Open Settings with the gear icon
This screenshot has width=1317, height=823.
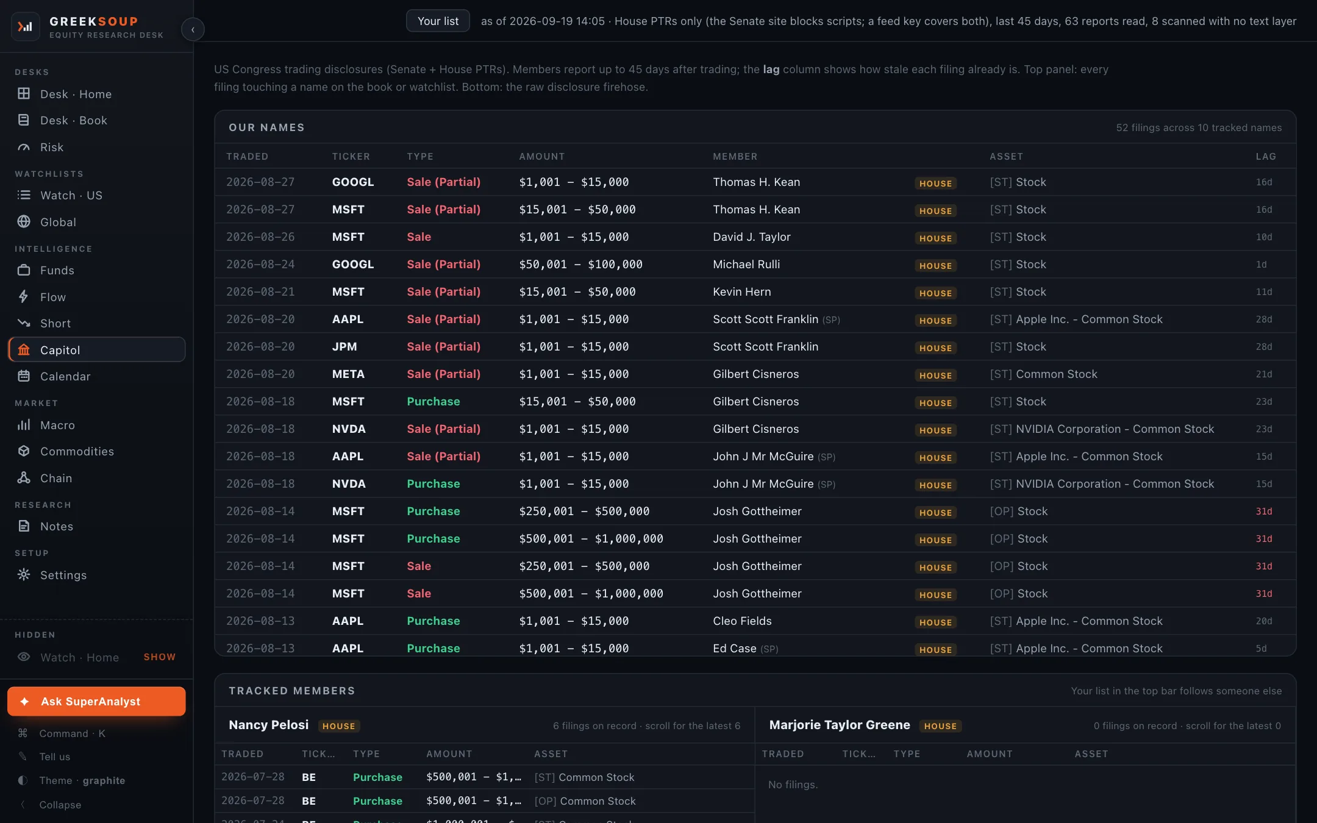(x=24, y=575)
